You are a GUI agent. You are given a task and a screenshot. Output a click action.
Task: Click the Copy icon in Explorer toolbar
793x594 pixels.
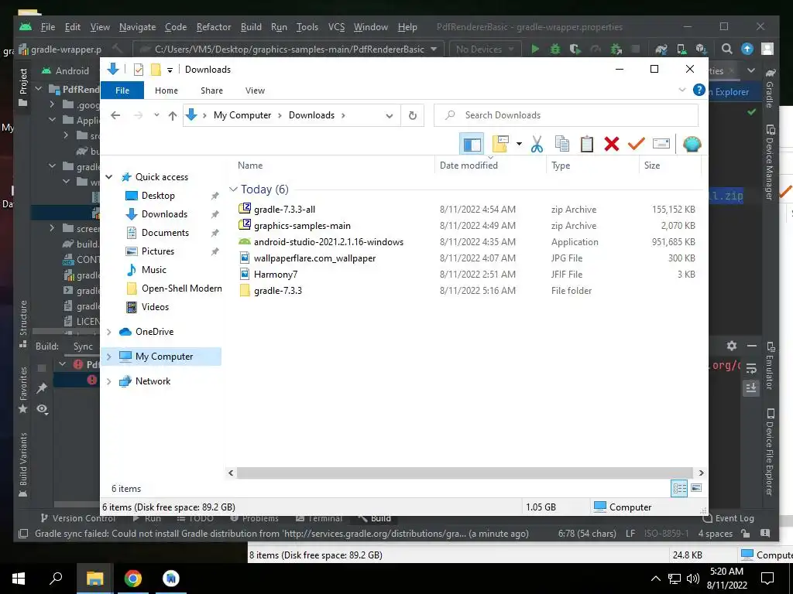562,145
